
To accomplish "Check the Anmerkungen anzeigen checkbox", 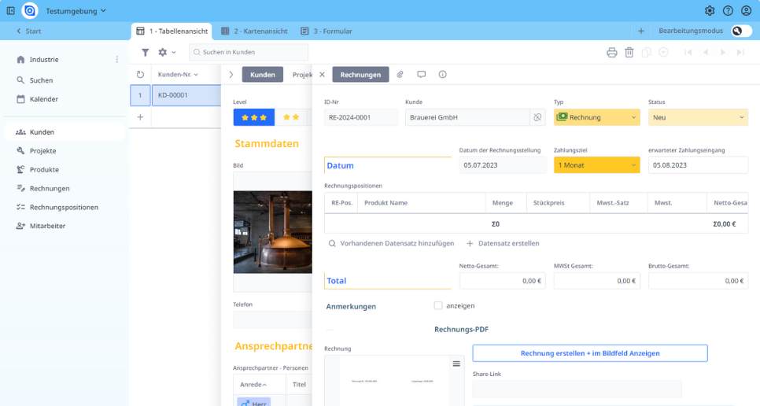I will click(438, 305).
